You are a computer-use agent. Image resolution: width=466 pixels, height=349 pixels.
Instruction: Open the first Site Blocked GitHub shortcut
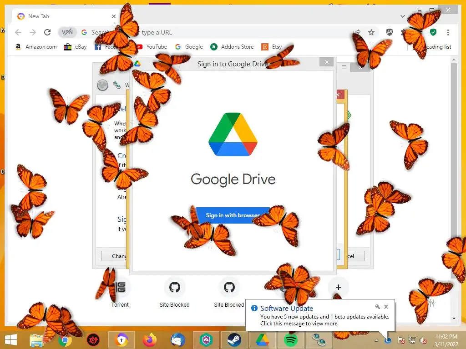(x=174, y=292)
